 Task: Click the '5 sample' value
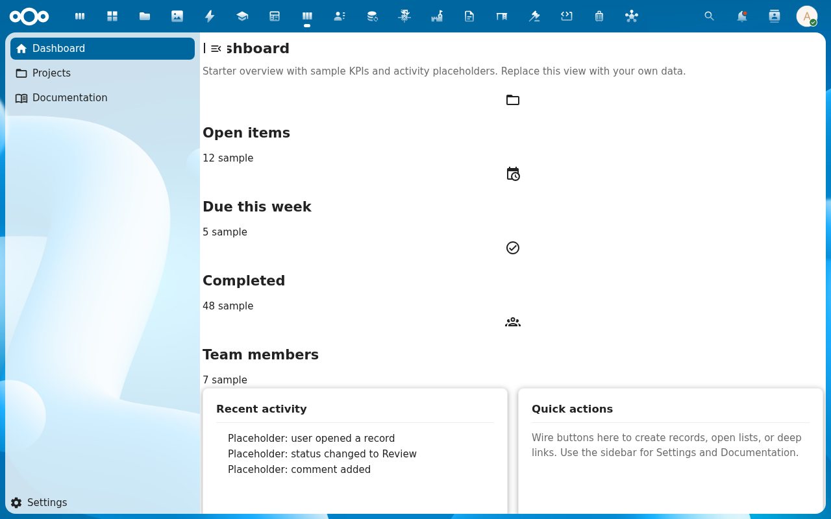[x=225, y=232]
